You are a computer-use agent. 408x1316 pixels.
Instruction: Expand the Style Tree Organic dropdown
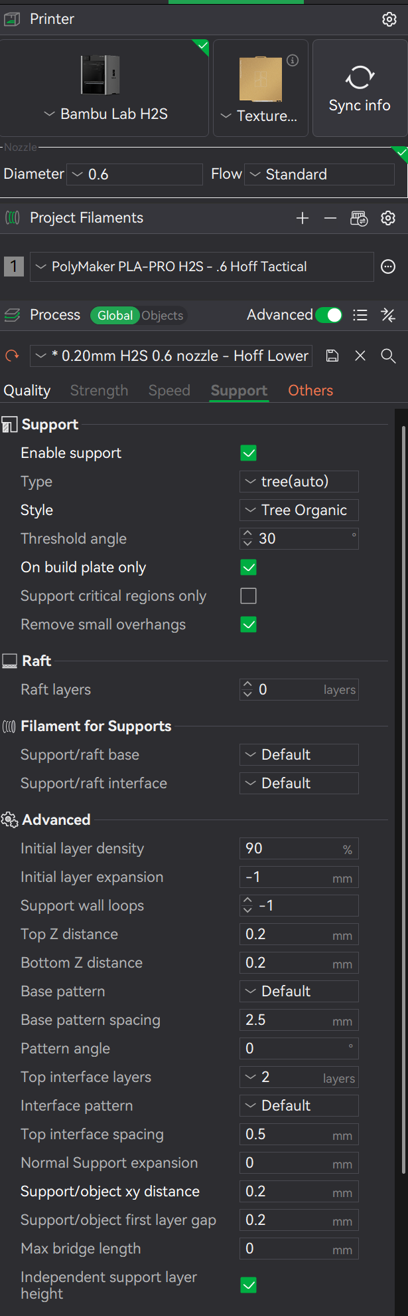pos(299,510)
